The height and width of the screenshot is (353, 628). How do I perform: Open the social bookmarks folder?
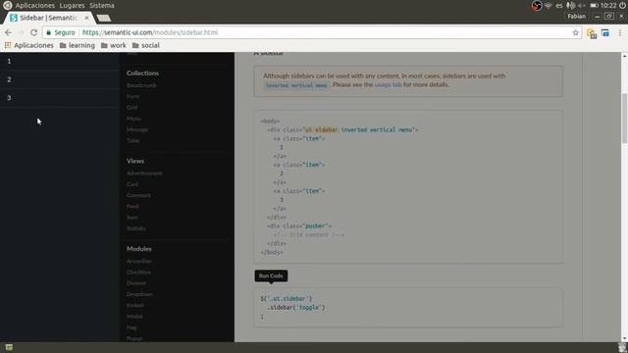(x=146, y=45)
